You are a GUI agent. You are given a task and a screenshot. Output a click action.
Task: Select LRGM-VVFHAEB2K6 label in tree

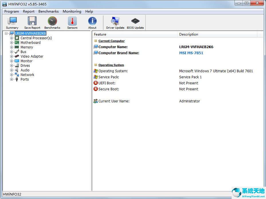(31, 34)
